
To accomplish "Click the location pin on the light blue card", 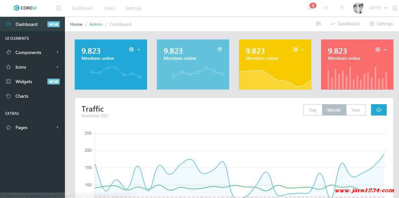I will tap(220, 49).
